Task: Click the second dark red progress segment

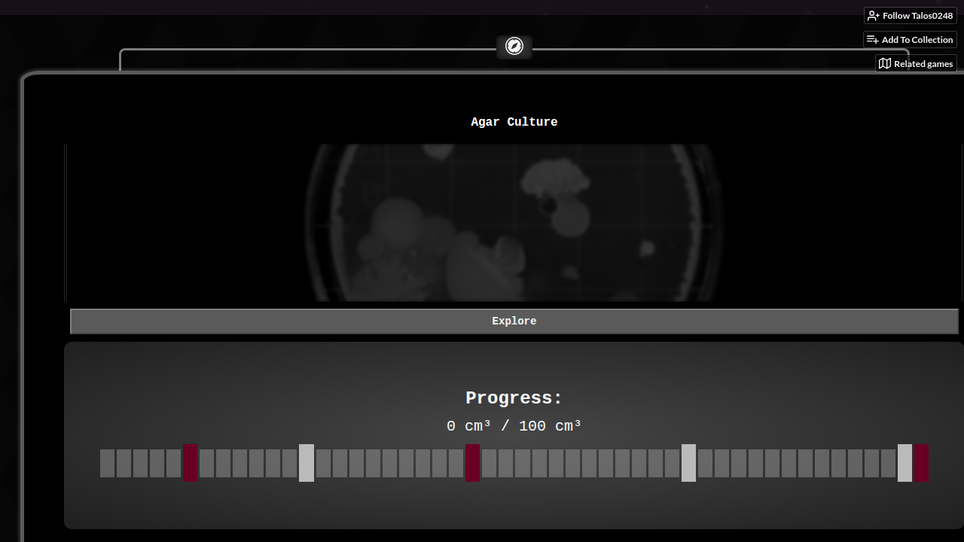Action: pyautogui.click(x=472, y=463)
